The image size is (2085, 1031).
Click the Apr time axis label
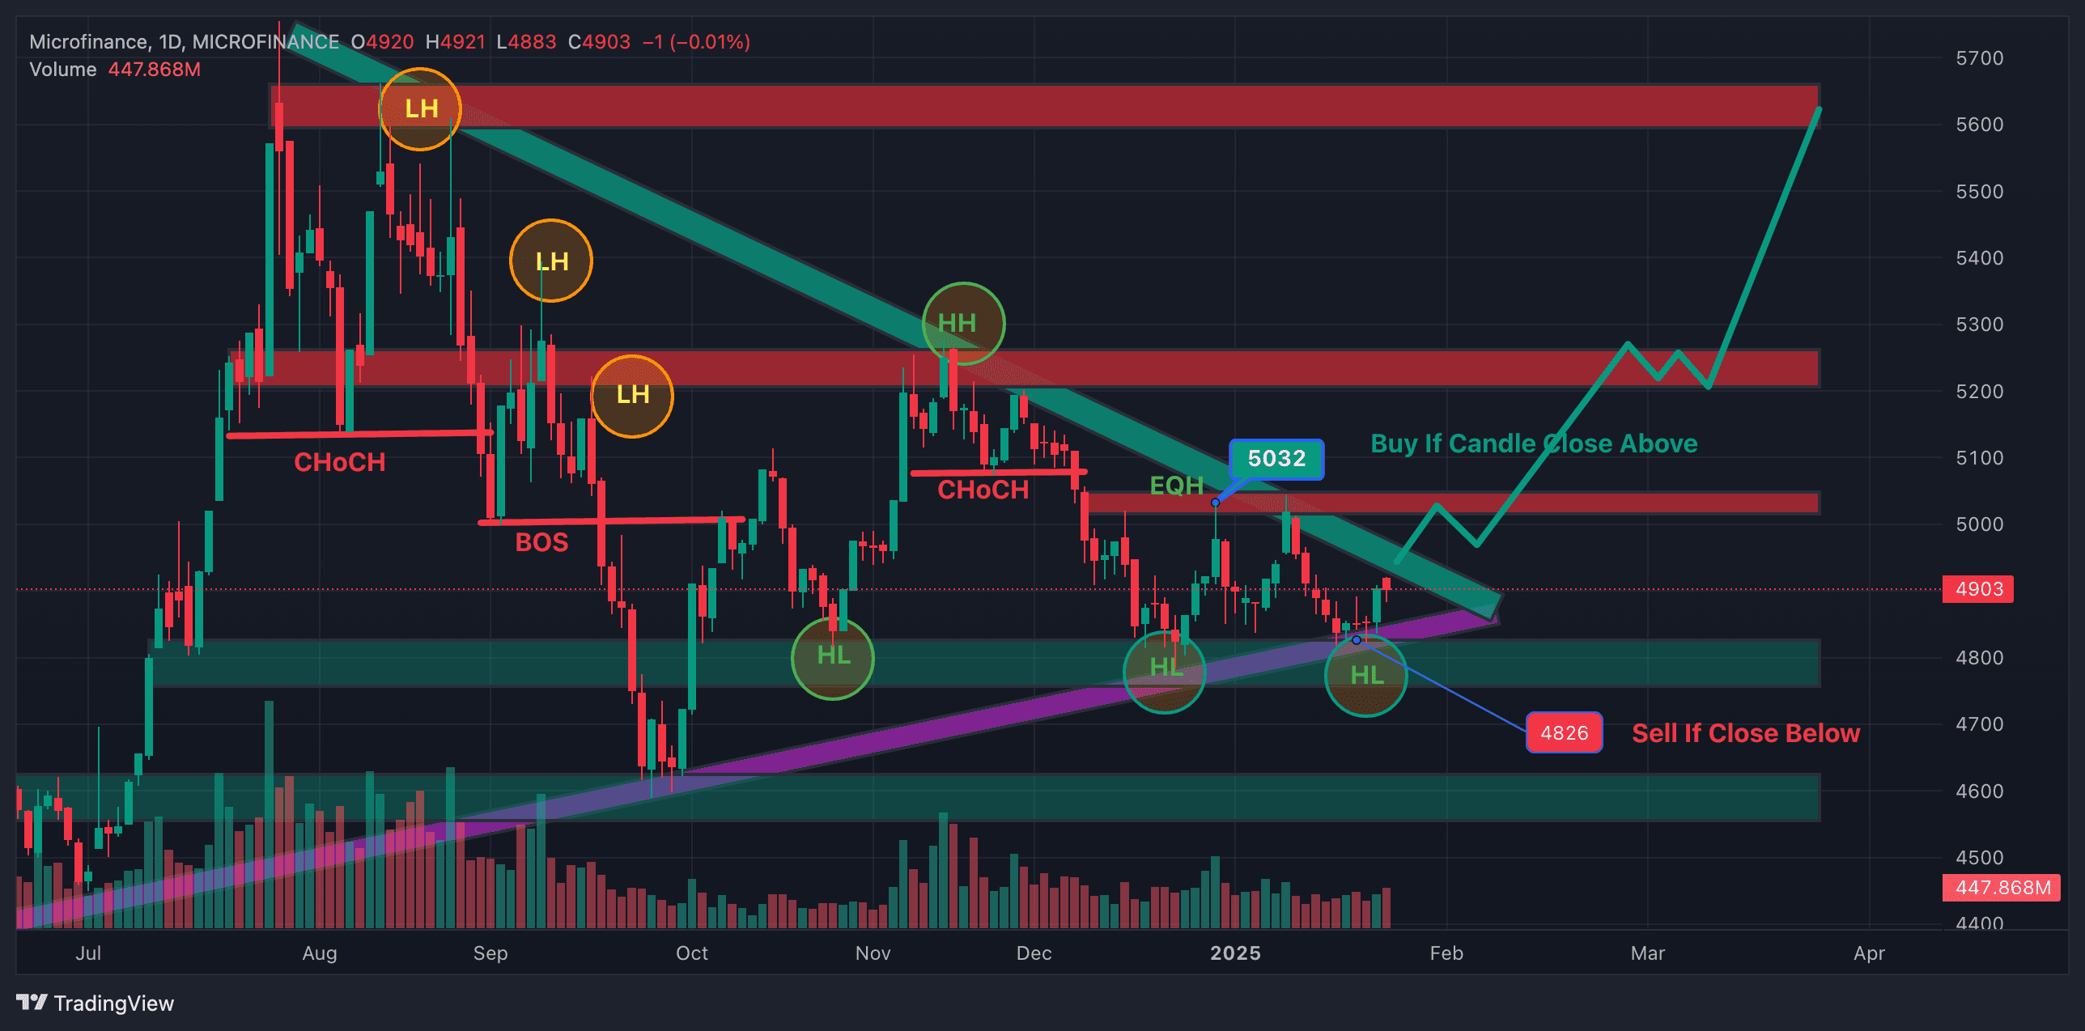(1869, 953)
